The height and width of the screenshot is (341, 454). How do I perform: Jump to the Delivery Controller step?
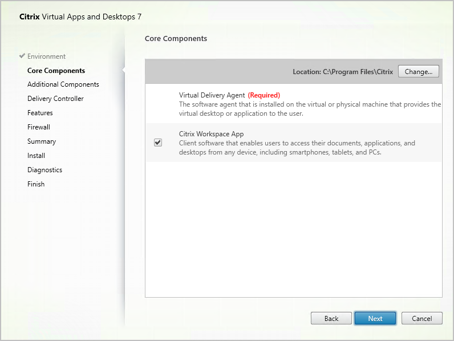[x=55, y=99]
